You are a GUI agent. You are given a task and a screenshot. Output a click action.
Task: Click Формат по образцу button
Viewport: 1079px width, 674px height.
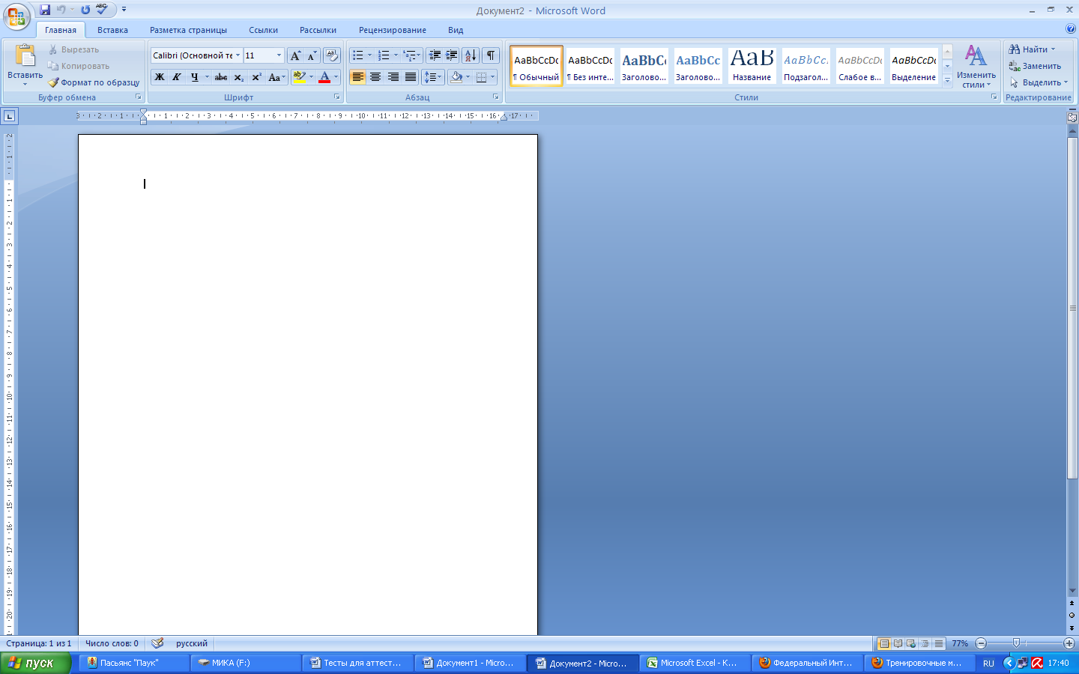coord(94,82)
